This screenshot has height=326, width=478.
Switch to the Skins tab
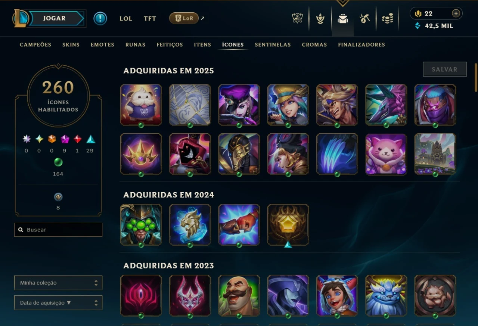click(71, 44)
